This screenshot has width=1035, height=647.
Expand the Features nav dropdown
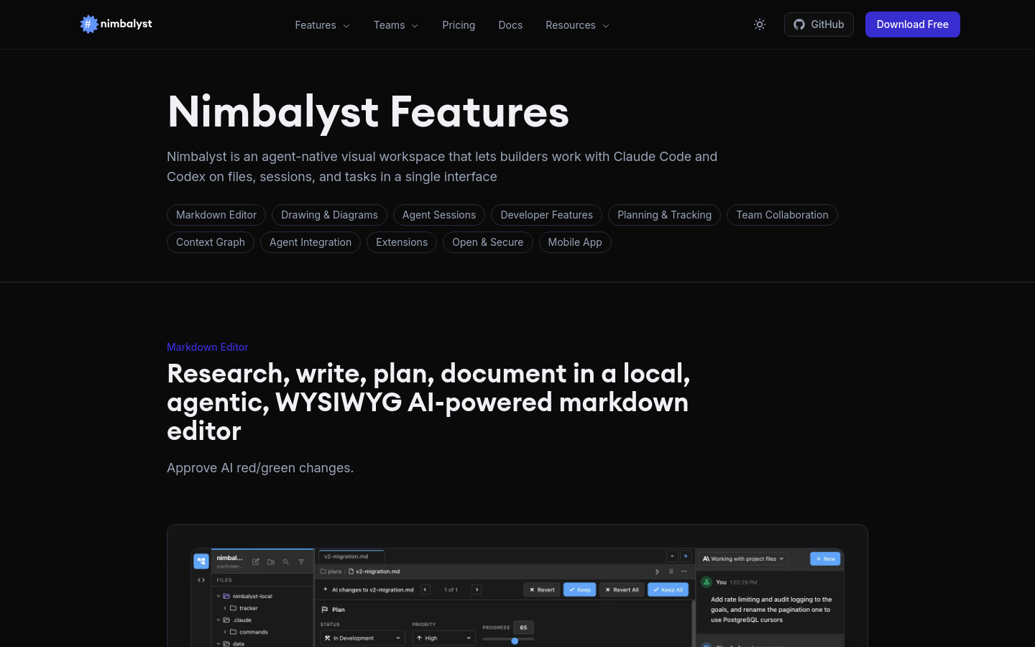(x=322, y=25)
